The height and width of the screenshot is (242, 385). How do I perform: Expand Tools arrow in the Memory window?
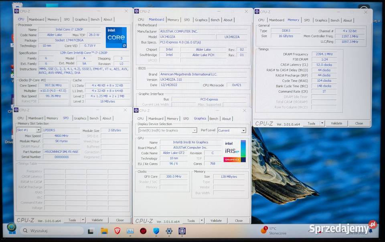pyautogui.click(x=322, y=123)
